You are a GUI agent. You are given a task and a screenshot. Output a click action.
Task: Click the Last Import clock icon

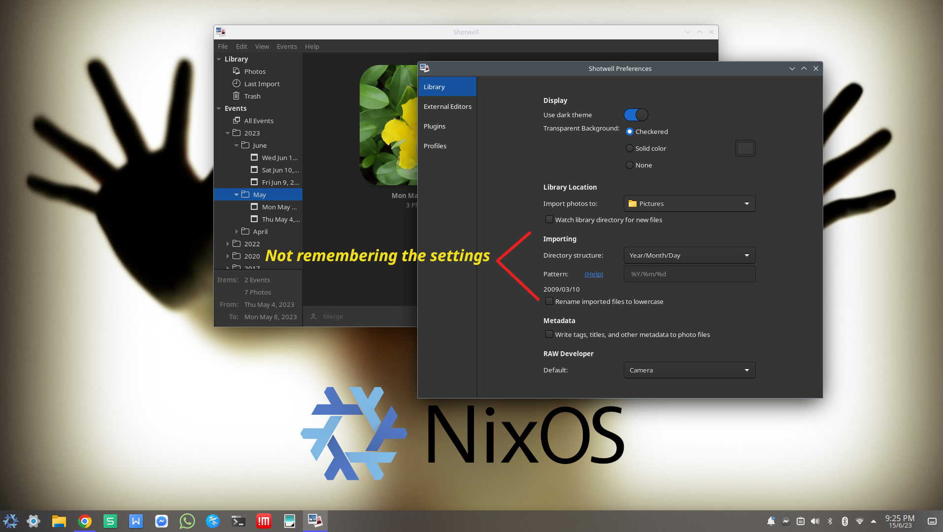pyautogui.click(x=236, y=84)
